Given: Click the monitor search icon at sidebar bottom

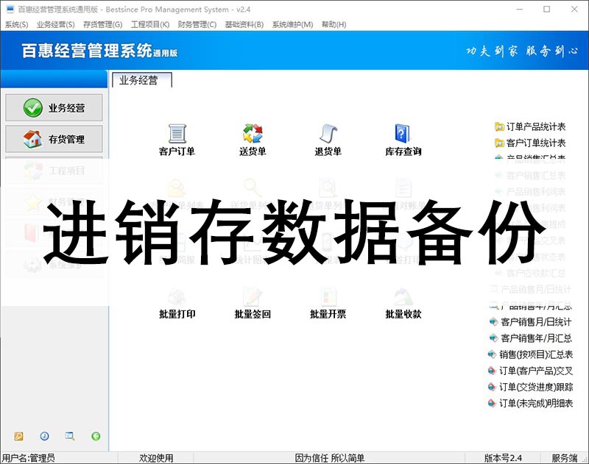Looking at the screenshot, I should coord(70,436).
